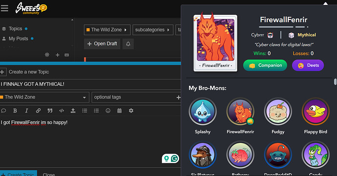Insert a hyperlink with the link icon
337x176 pixels.
(x=38, y=111)
